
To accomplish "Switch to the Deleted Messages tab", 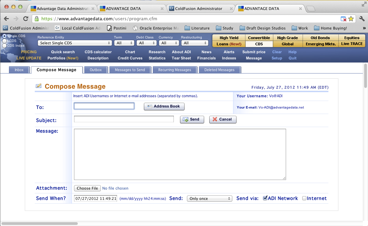I will pos(219,70).
